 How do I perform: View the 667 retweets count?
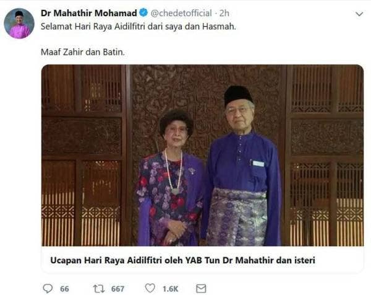point(117,289)
